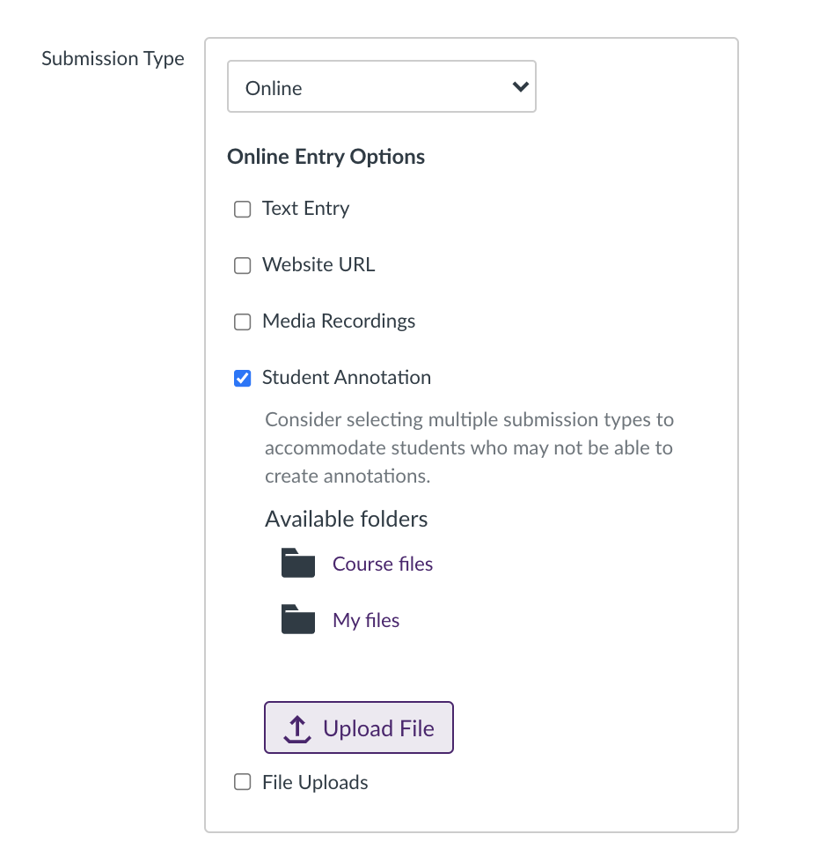Viewport: 827px width, 849px height.
Task: Click the Student Annotation label text
Action: click(x=347, y=378)
